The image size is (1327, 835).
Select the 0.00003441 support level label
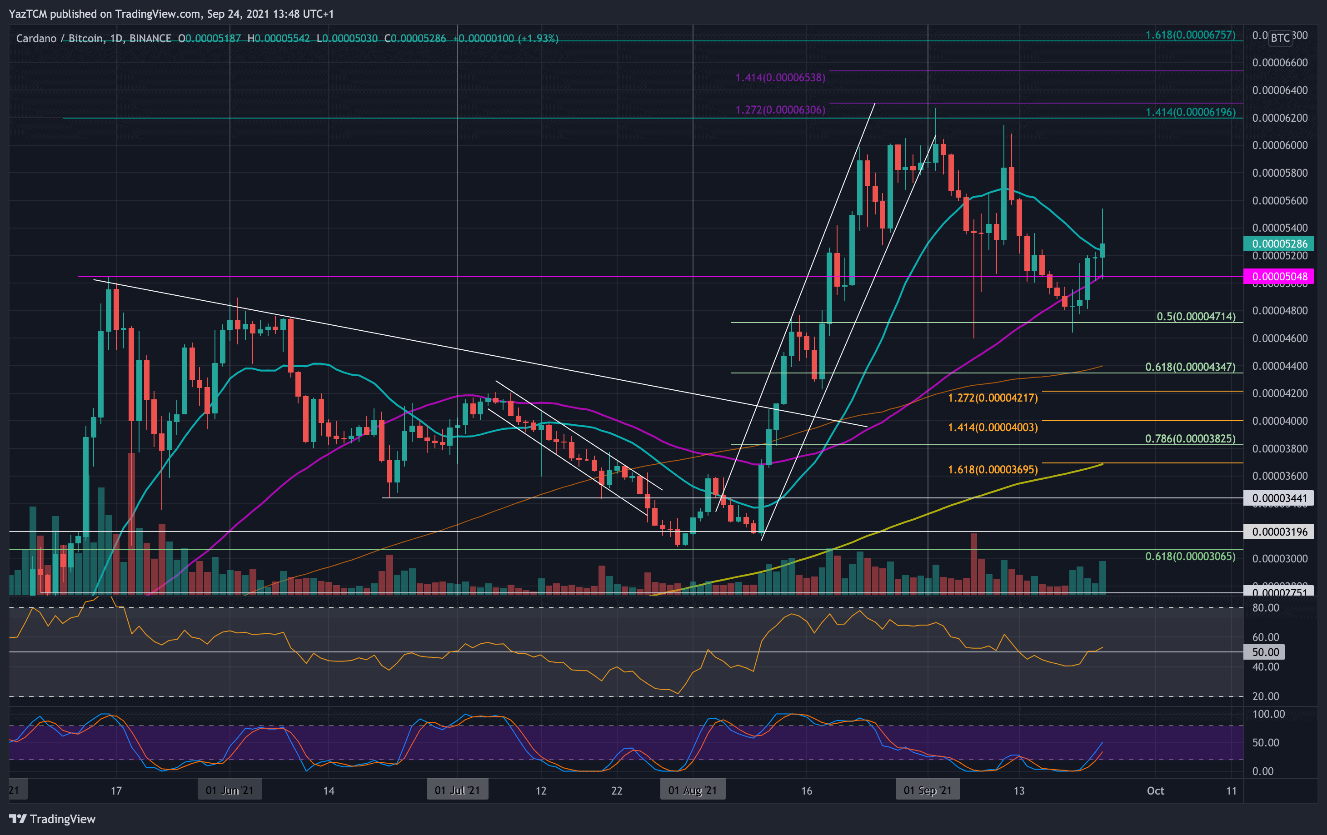[x=1281, y=498]
